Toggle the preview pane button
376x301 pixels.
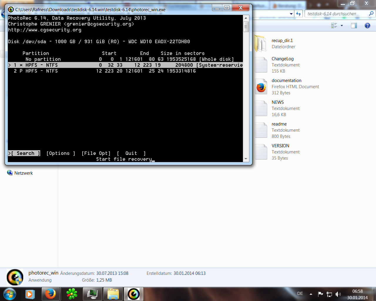click(x=354, y=26)
